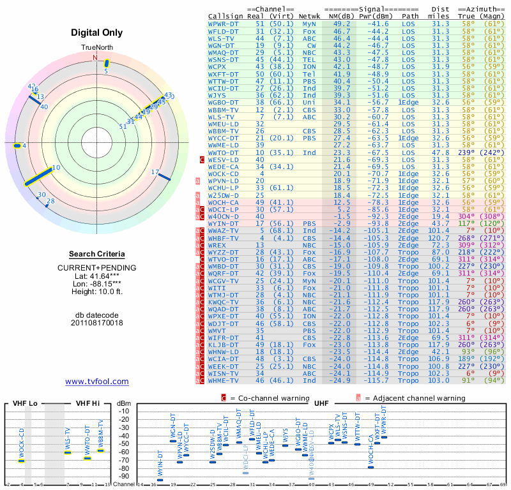Select channel 4 marker on radar plot
Screen dimensions: 511x490
(17, 146)
